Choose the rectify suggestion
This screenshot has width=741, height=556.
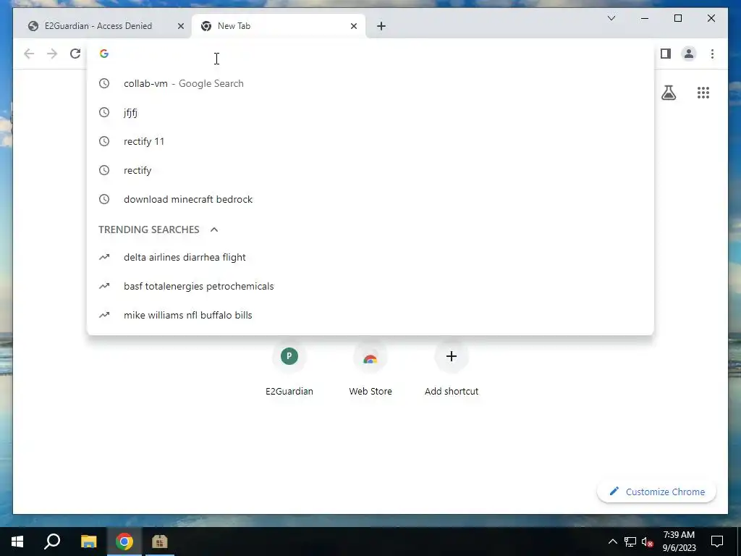coord(370,170)
